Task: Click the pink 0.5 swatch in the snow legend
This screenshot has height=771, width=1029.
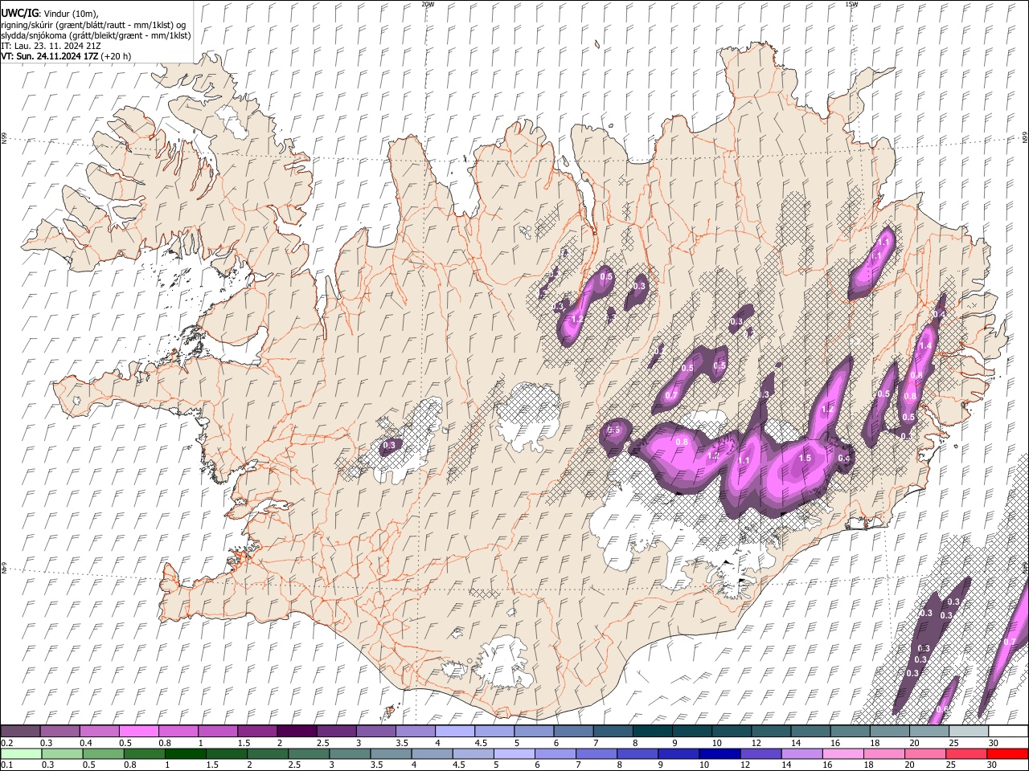Action: click(x=138, y=732)
